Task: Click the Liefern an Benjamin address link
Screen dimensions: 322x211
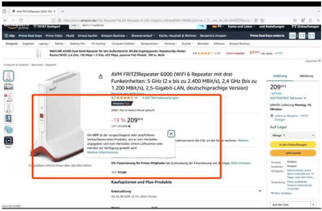Action: [291, 117]
